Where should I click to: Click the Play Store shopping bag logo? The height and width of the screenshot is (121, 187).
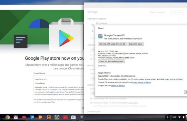coord(66,35)
